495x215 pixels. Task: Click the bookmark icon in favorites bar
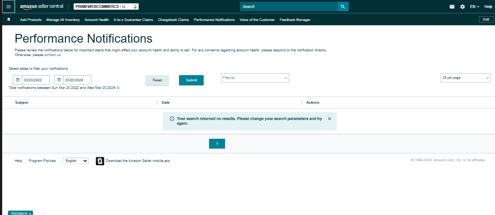coord(9,20)
